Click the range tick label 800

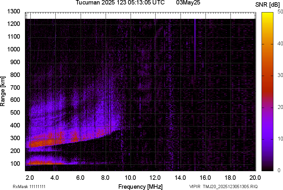(15, 75)
